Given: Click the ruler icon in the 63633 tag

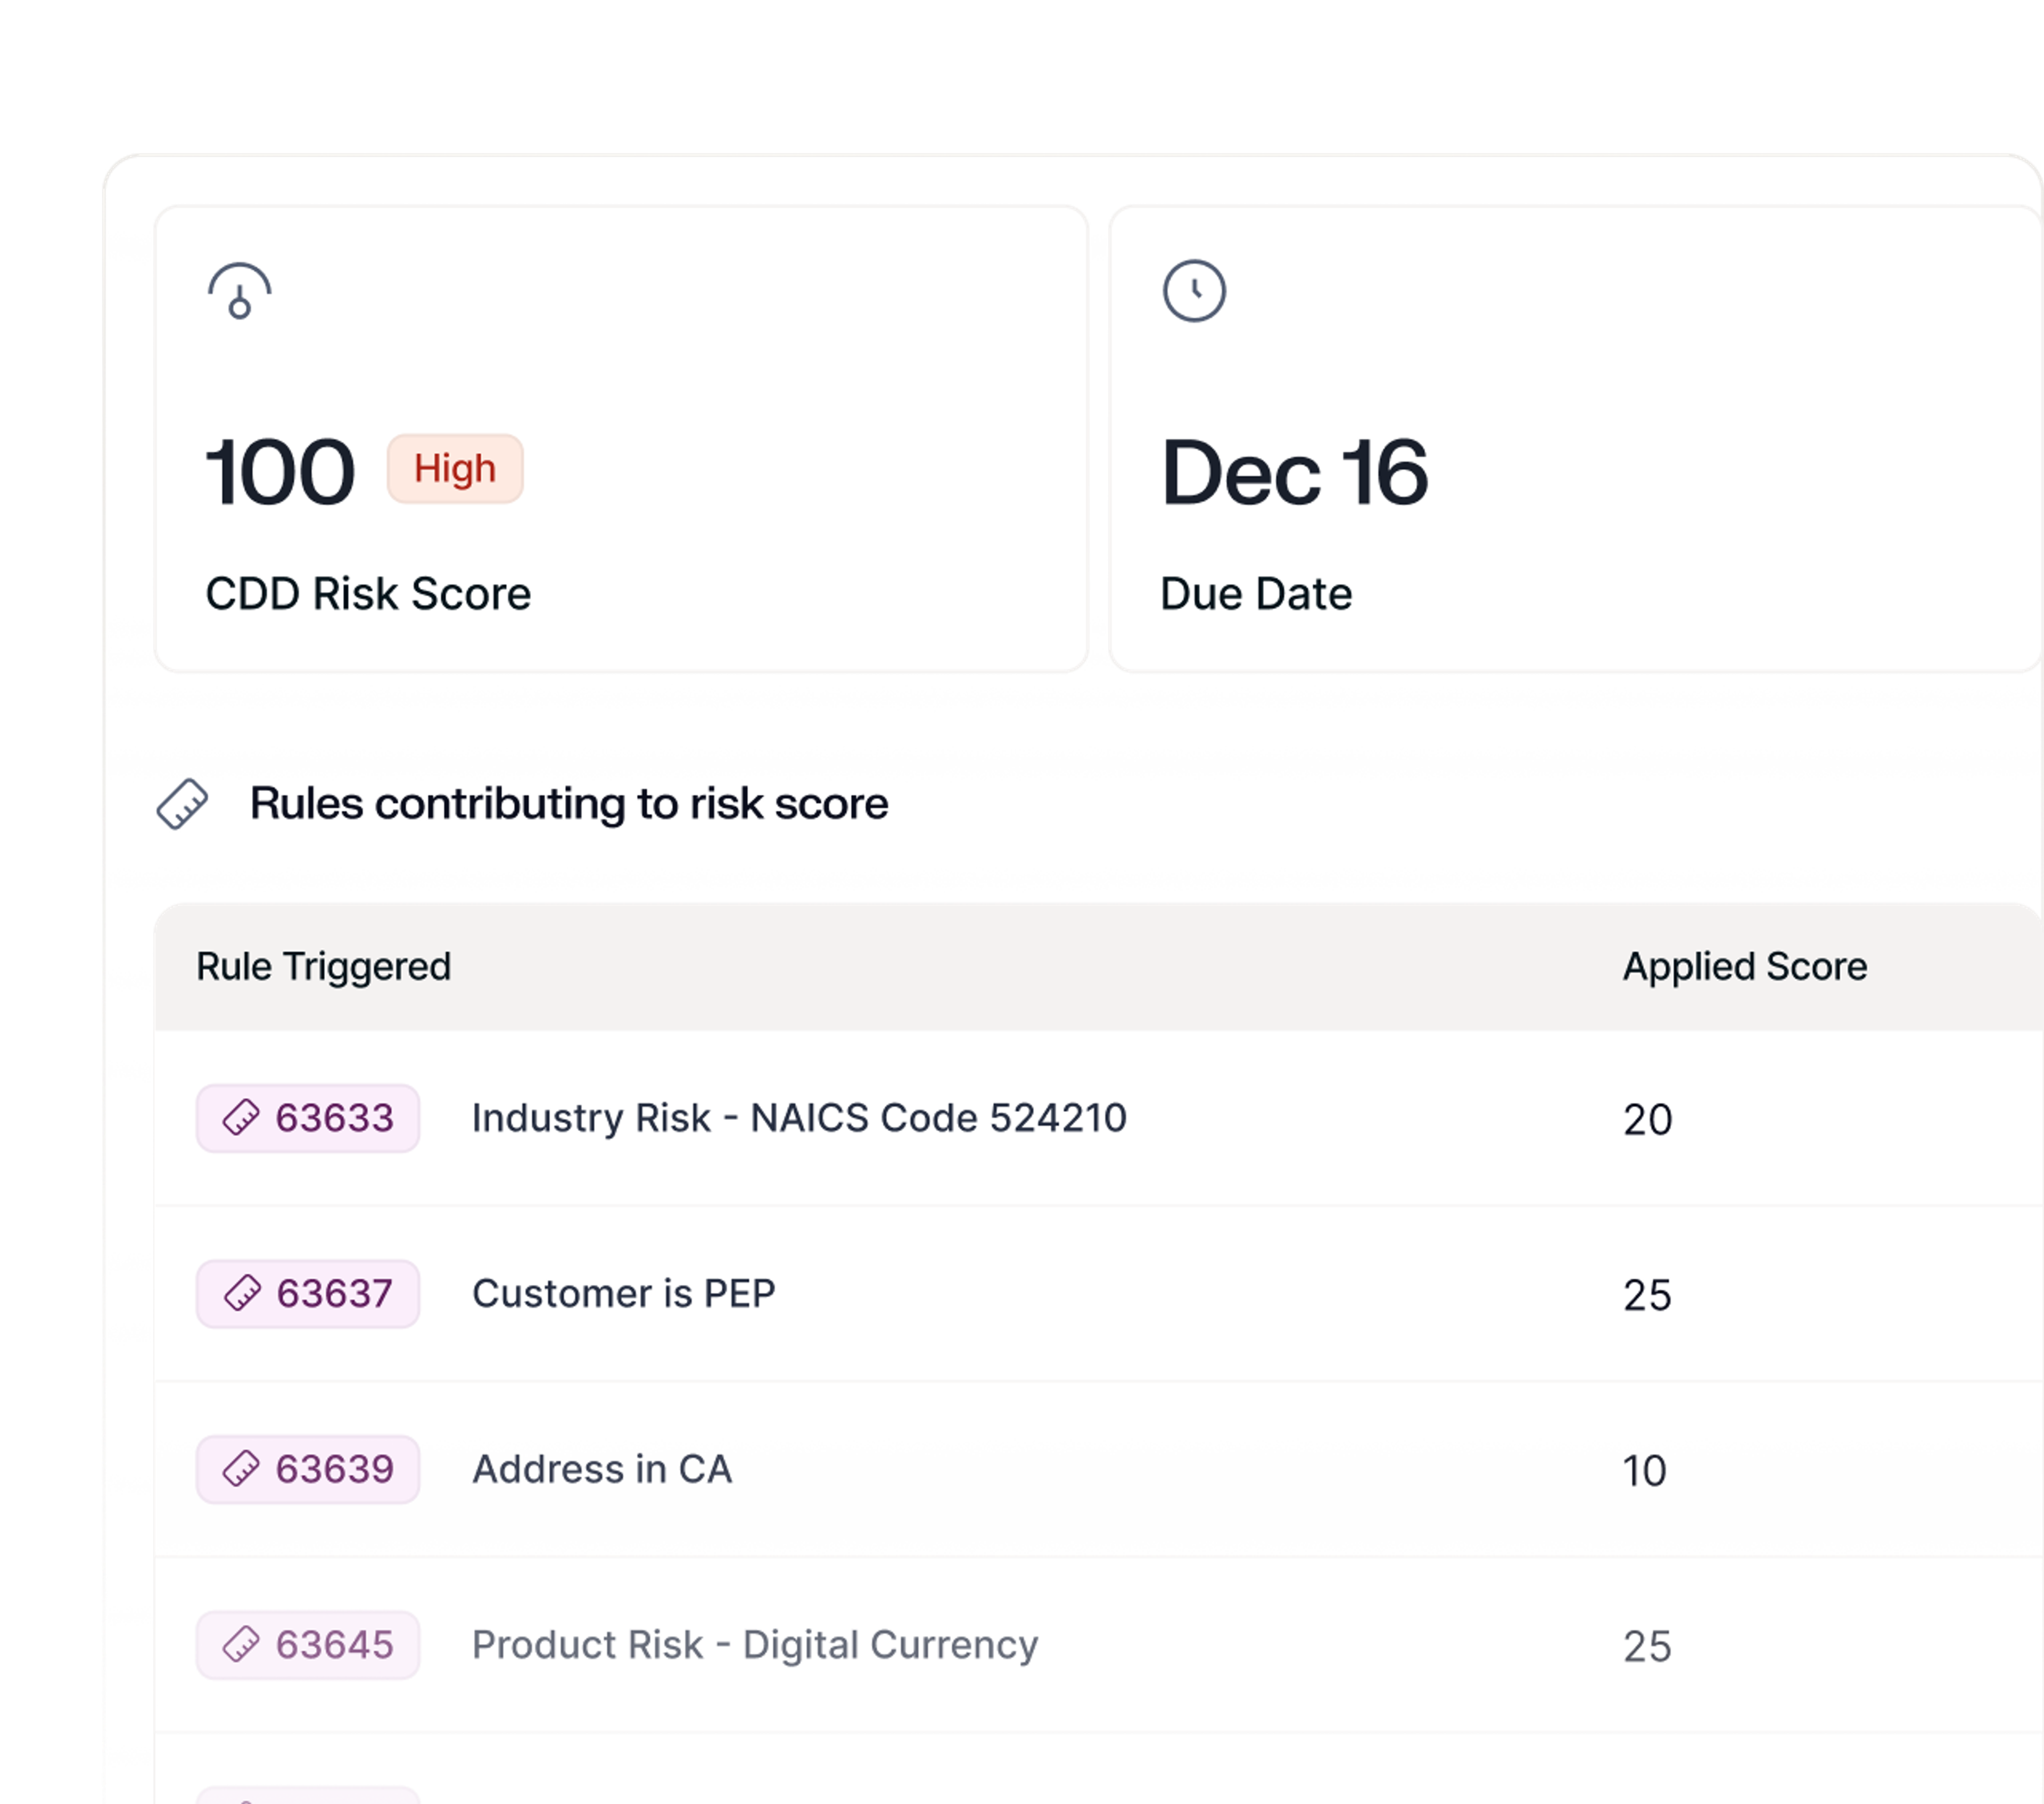Looking at the screenshot, I should pos(241,1117).
